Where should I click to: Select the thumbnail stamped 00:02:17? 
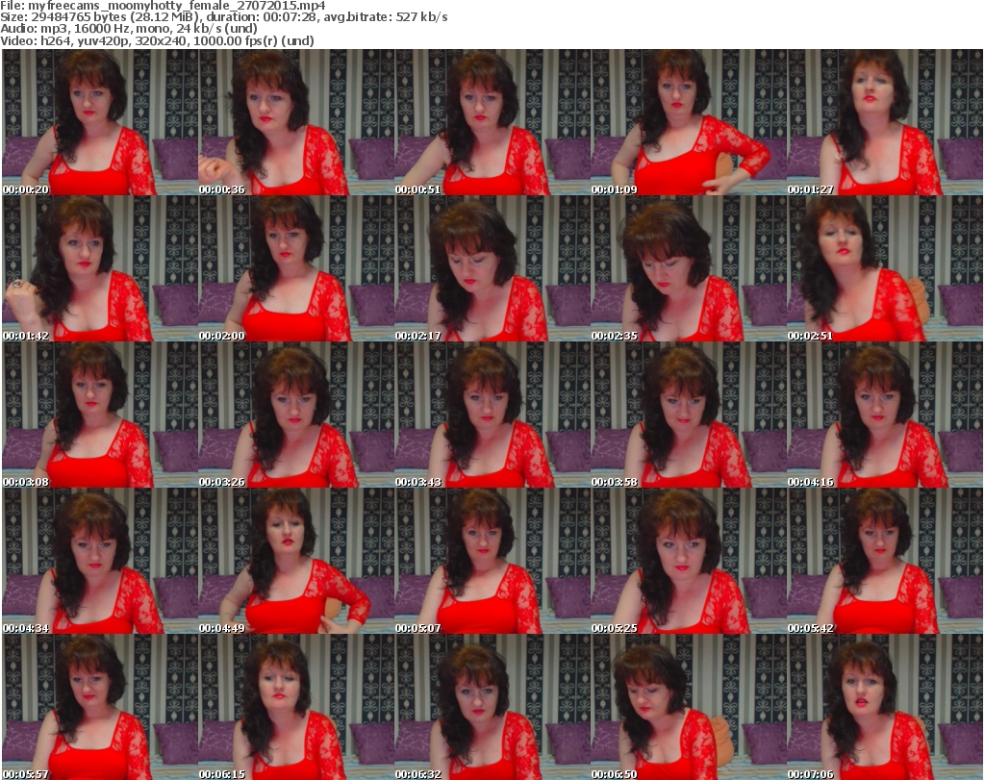pyautogui.click(x=492, y=268)
